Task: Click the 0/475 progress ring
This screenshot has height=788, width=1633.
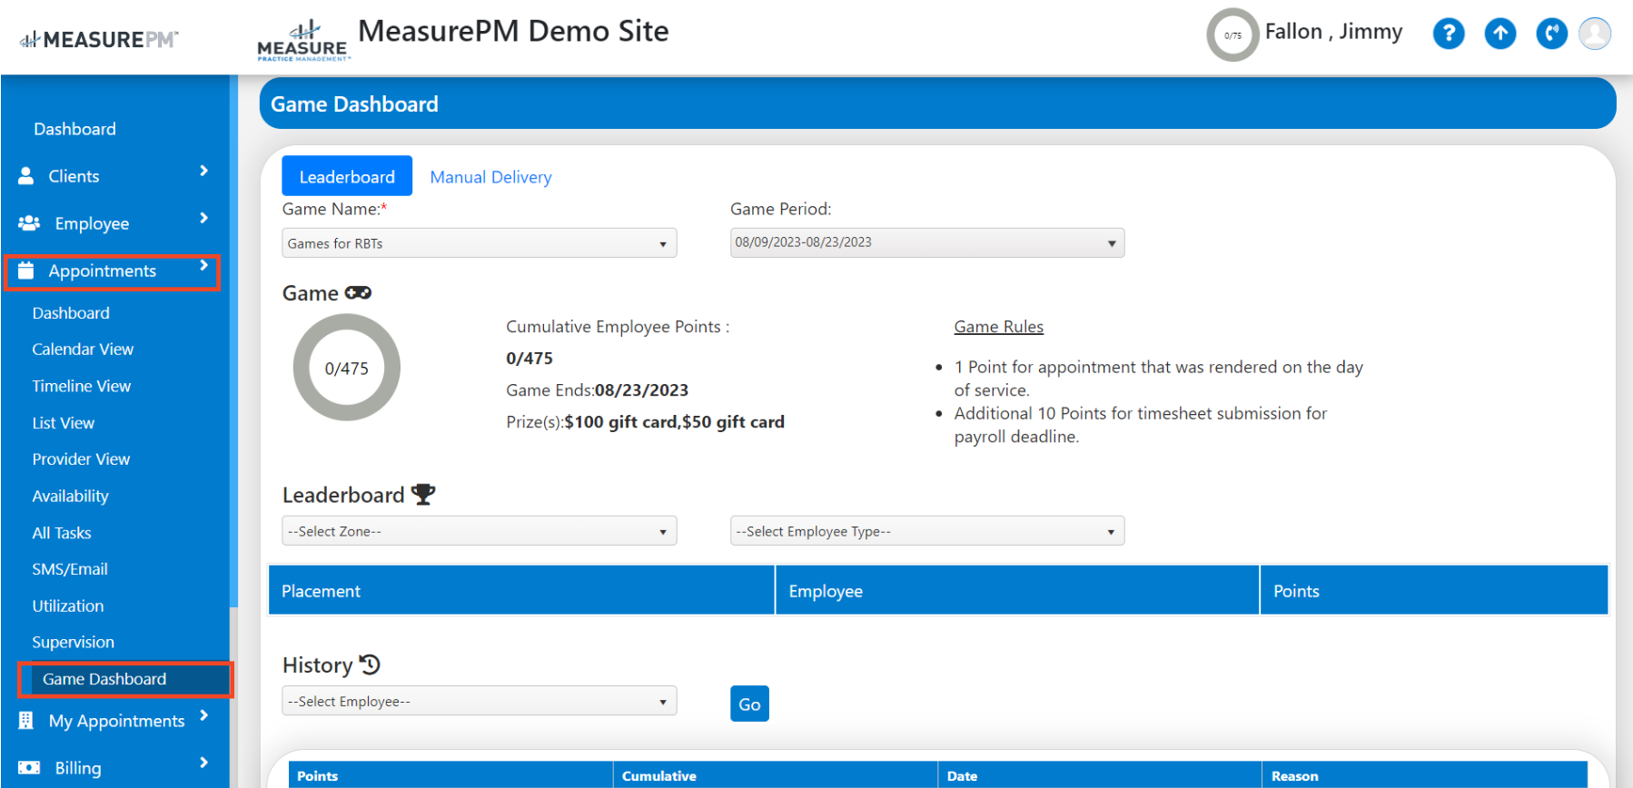Action: pos(346,368)
